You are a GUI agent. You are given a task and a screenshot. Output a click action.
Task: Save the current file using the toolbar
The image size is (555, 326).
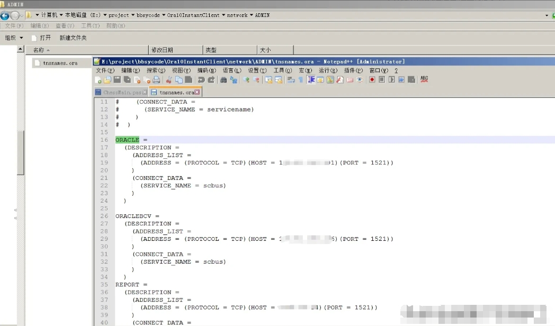117,80
